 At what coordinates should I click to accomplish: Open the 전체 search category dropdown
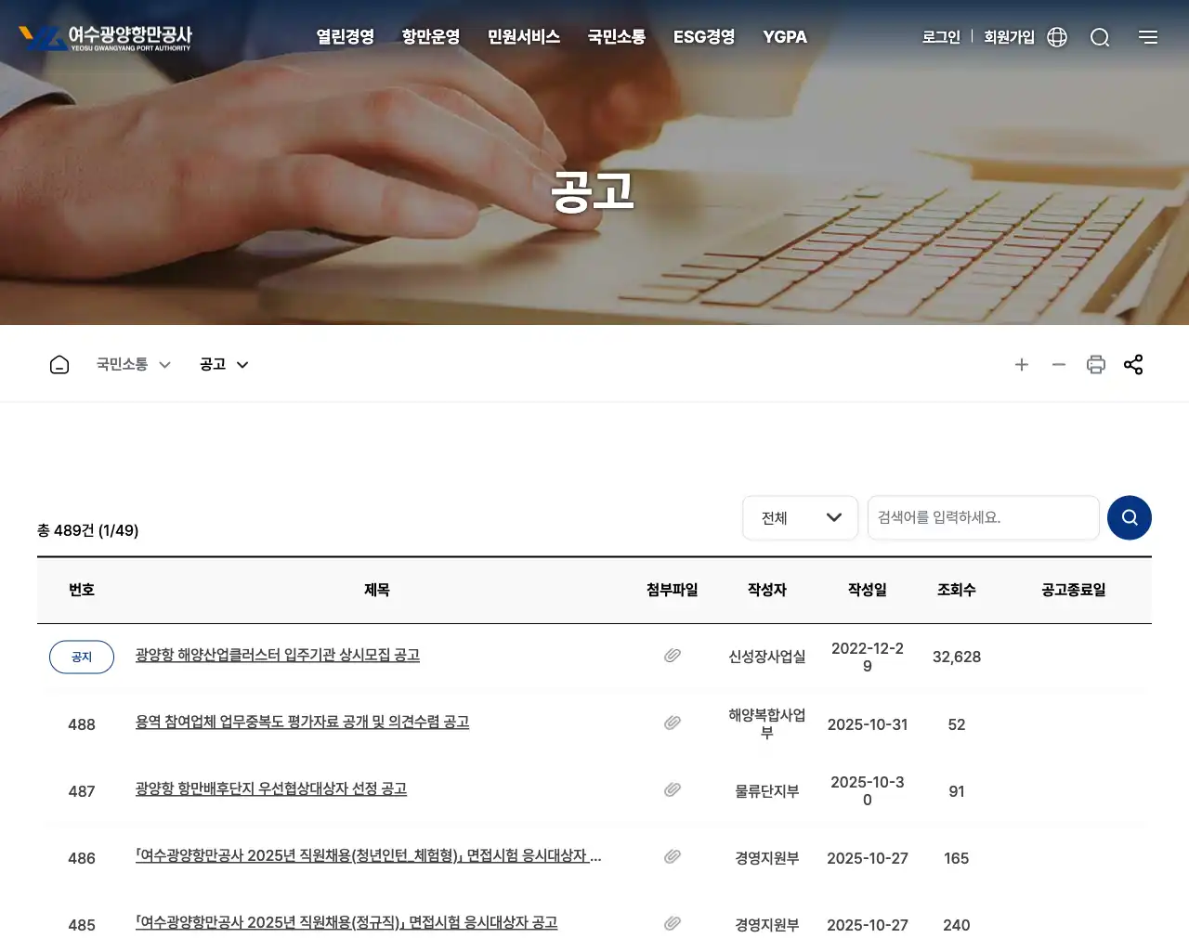click(800, 517)
